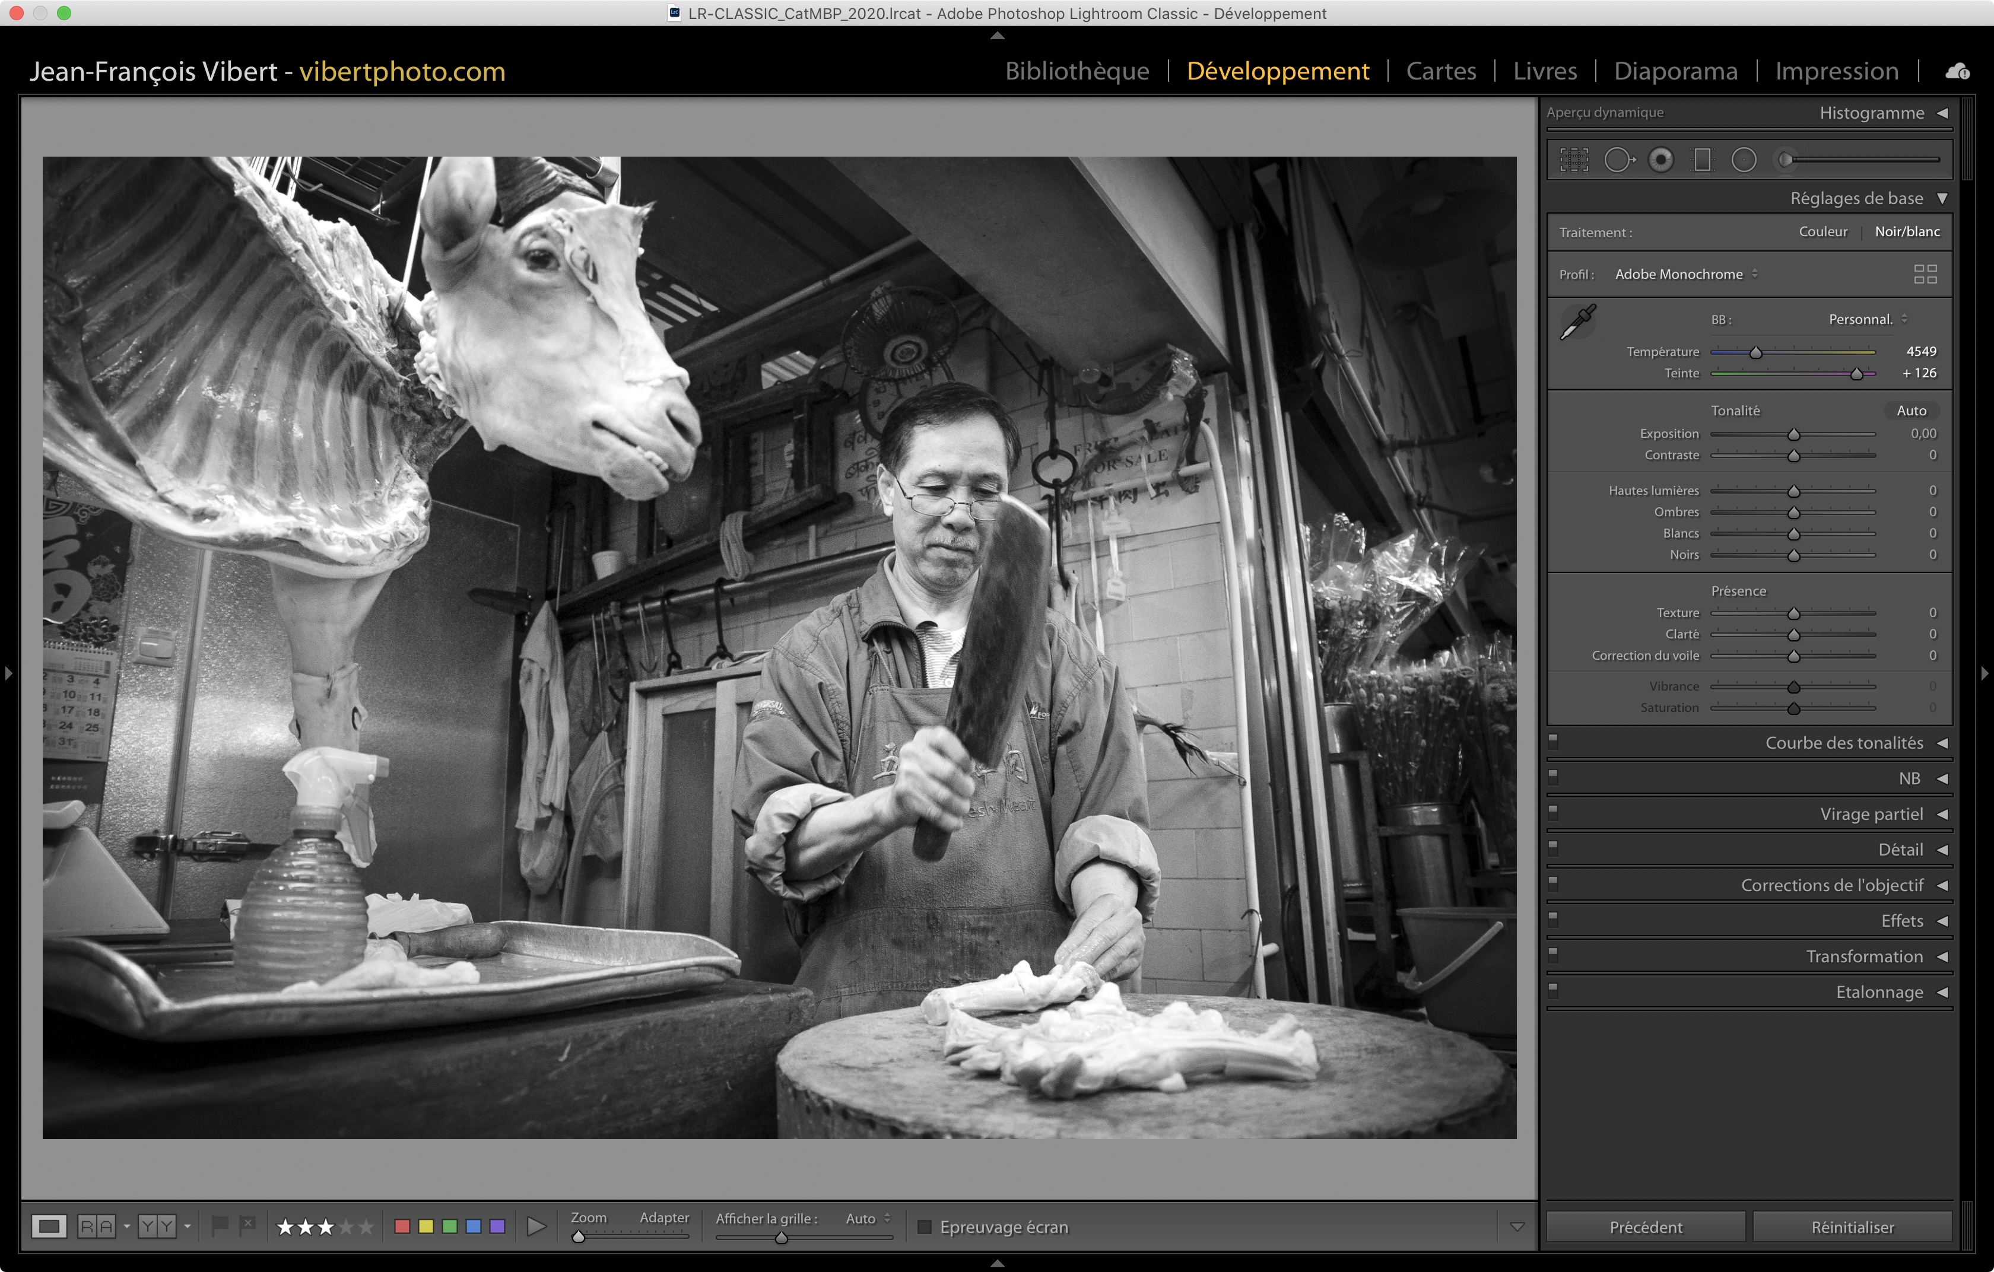This screenshot has height=1272, width=1994.
Task: Pick the white balance eyedropper
Action: [1579, 321]
